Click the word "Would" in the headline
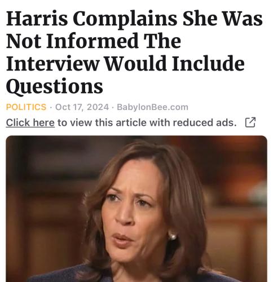Screen dimensions: 273x282 pos(135,63)
